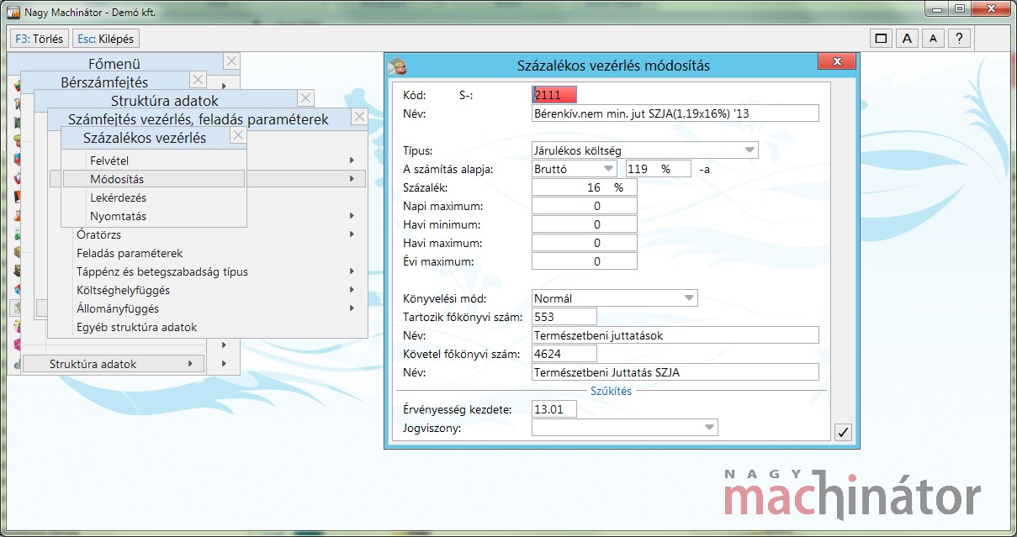This screenshot has width=1017, height=537.
Task: Close the Bérszámfejtés panel with its X
Action: [x=198, y=80]
